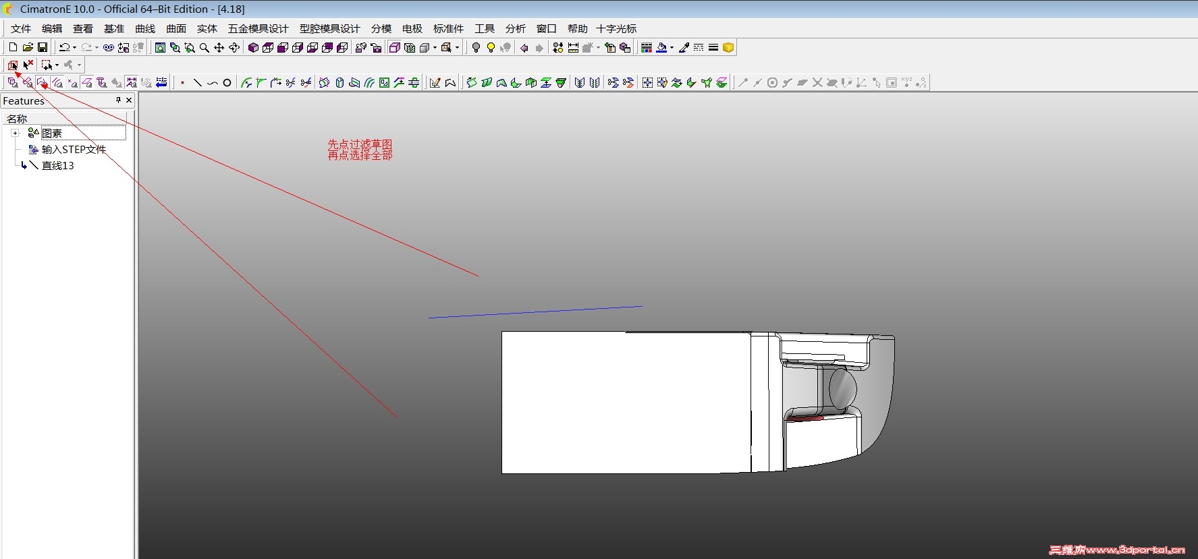1198x559 pixels.
Task: Click the line weight thick lines icon
Action: (x=713, y=47)
